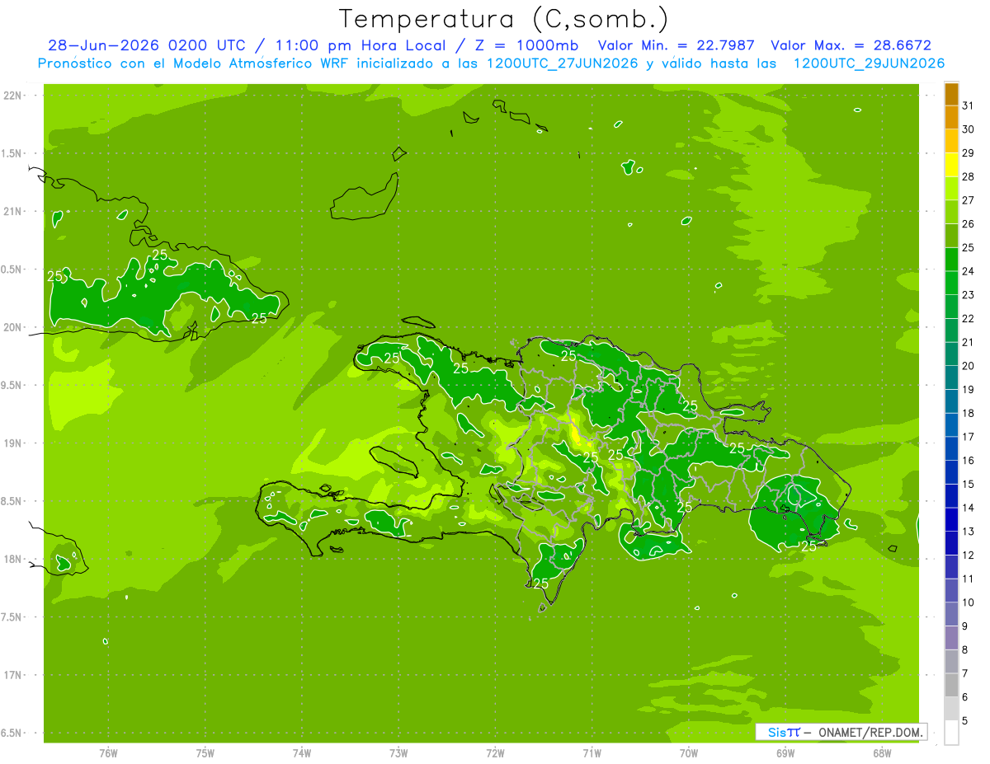Click the 22N latitude axis label
The height and width of the screenshot is (764, 990).
pyautogui.click(x=14, y=96)
